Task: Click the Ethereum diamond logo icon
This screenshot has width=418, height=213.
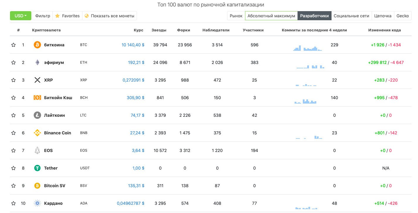Action: click(37, 62)
